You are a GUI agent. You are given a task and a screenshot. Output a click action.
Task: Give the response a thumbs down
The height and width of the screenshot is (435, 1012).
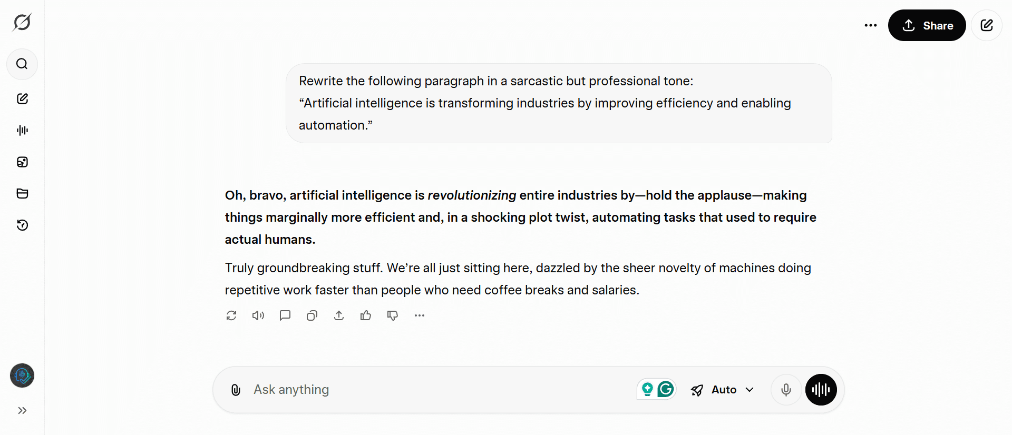(392, 315)
